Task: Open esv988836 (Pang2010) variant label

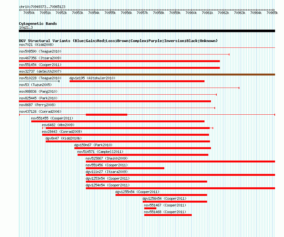Action: [x=38, y=91]
